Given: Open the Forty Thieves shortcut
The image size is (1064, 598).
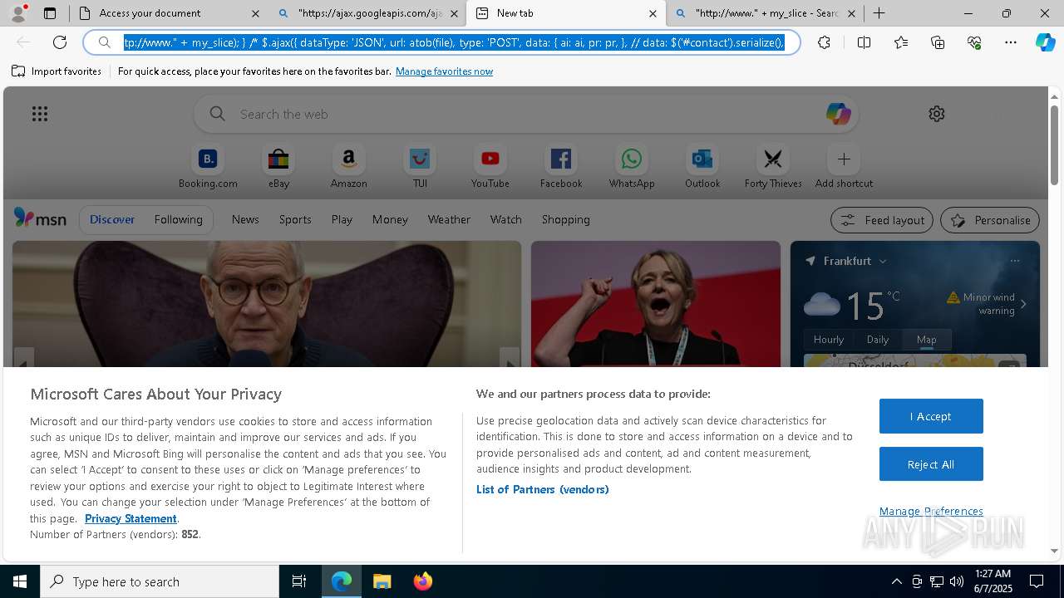Looking at the screenshot, I should click(x=773, y=167).
